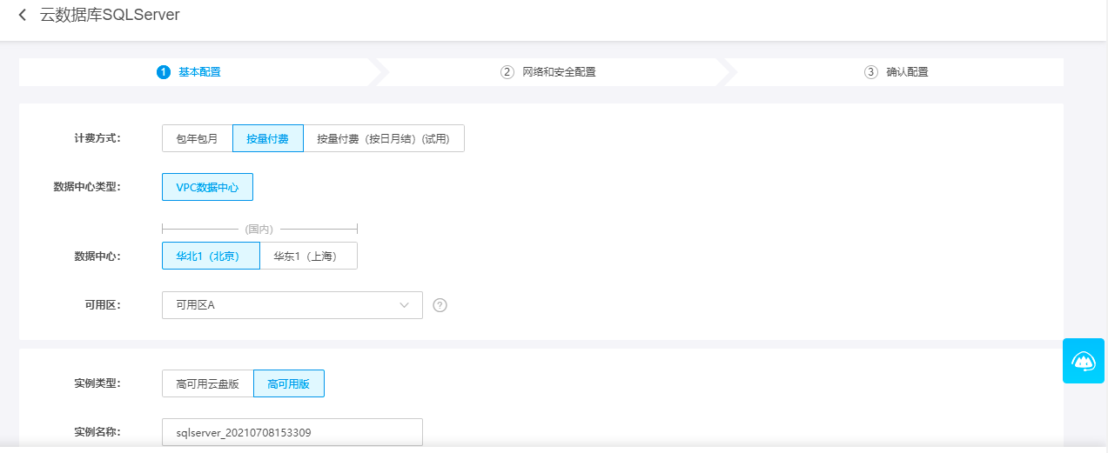Pick the 华东1（上海） data center
1108x453 pixels.
308,256
